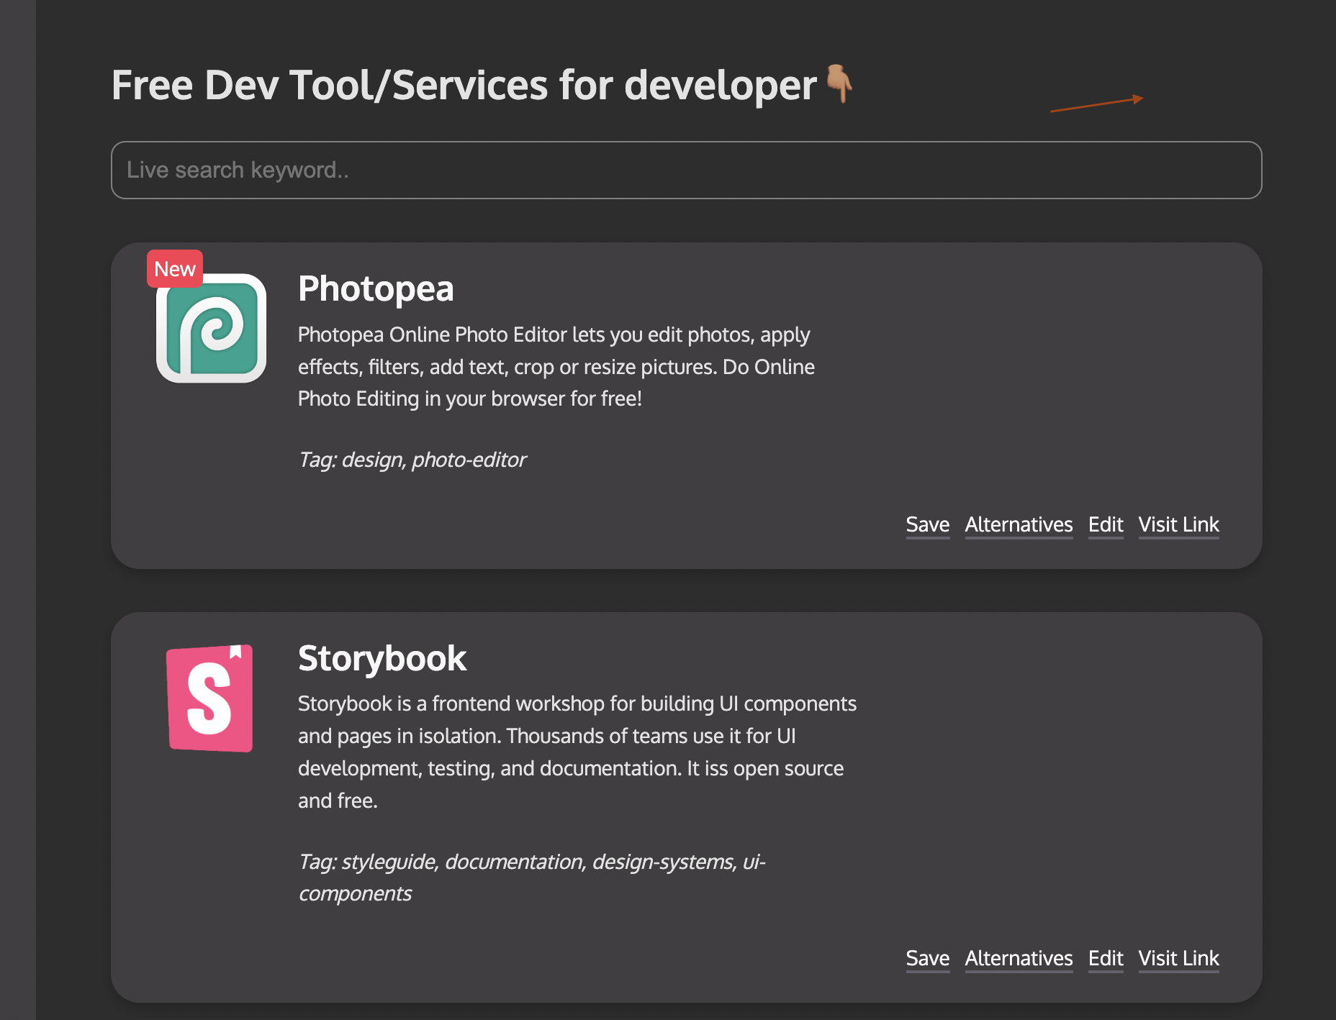Open Alternatives for Photopea
Image resolution: width=1336 pixels, height=1020 pixels.
pyautogui.click(x=1019, y=525)
